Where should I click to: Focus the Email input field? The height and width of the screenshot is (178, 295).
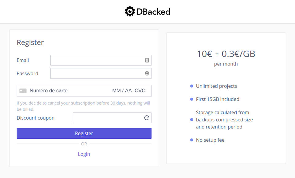pos(97,60)
